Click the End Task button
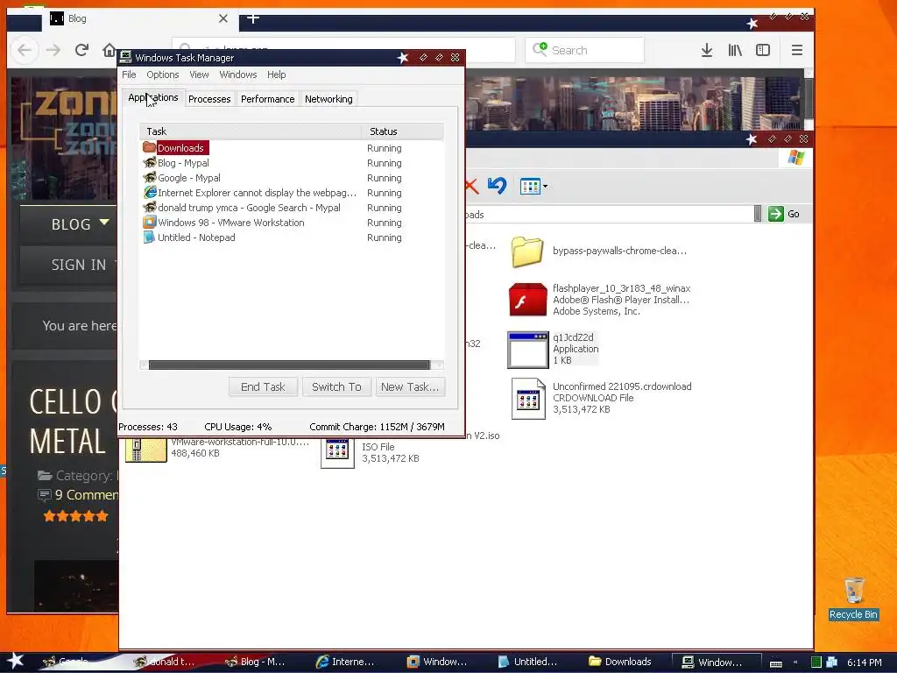Image resolution: width=897 pixels, height=673 pixels. (263, 386)
